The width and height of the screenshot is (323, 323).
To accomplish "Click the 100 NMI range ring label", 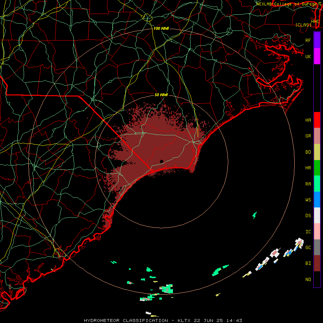I will (x=161, y=28).
